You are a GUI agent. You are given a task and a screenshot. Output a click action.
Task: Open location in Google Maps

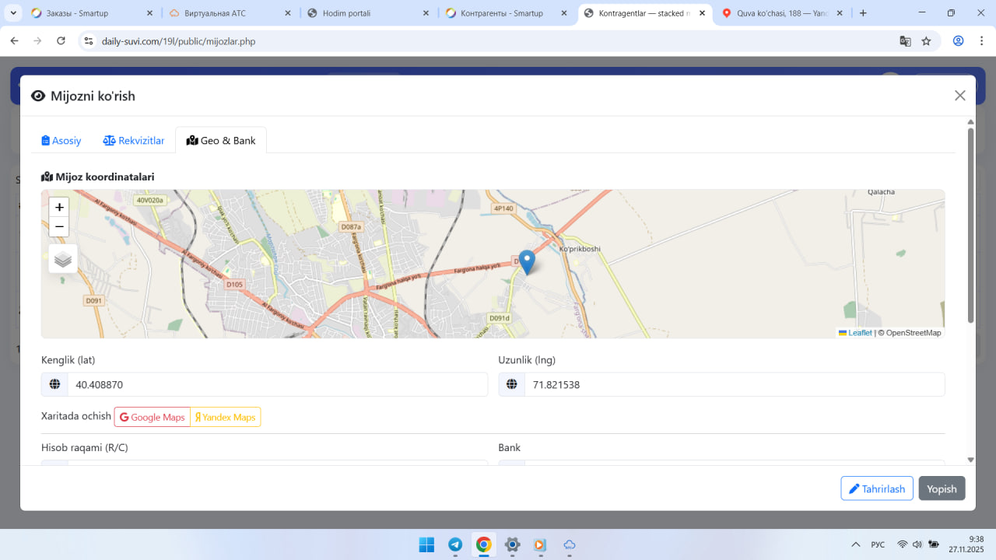click(153, 418)
